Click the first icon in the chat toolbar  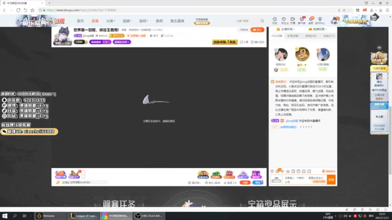pyautogui.click(x=272, y=172)
